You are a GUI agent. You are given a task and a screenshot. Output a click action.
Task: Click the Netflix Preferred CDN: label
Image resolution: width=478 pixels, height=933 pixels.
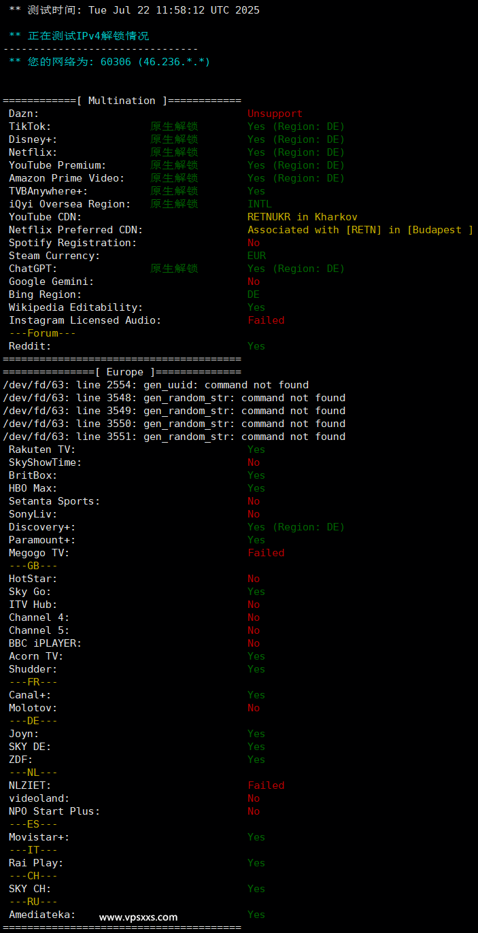tap(76, 230)
